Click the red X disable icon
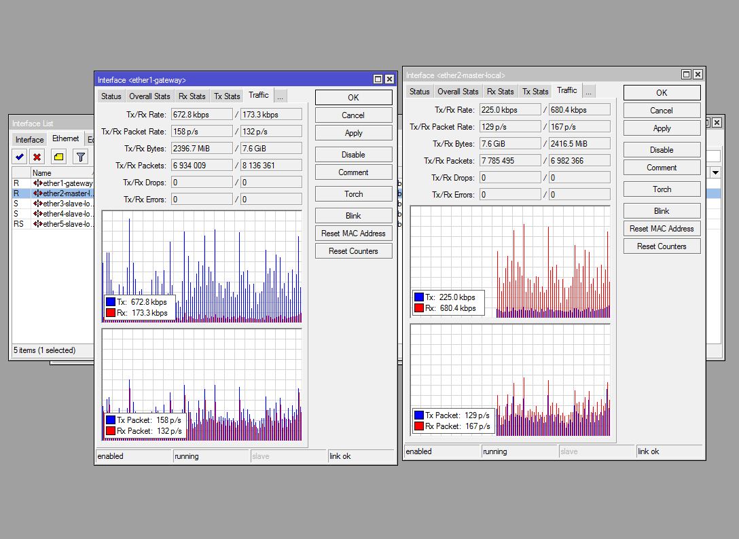 37,157
